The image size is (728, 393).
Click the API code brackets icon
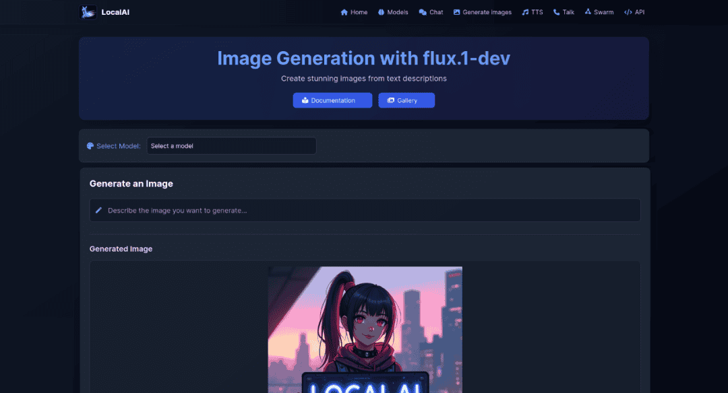[x=626, y=11]
